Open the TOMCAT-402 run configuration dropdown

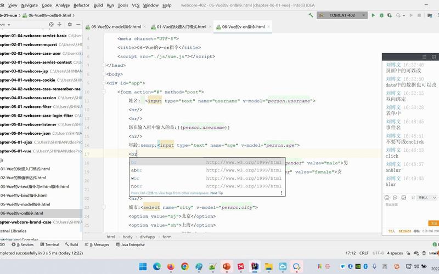[x=342, y=15]
